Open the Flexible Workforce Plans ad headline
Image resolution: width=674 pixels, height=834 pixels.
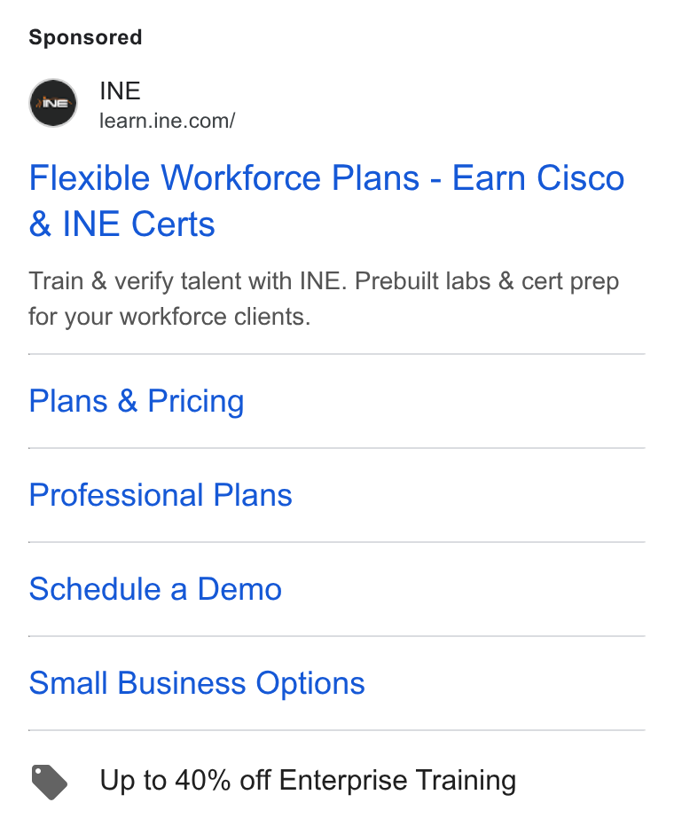click(x=326, y=201)
